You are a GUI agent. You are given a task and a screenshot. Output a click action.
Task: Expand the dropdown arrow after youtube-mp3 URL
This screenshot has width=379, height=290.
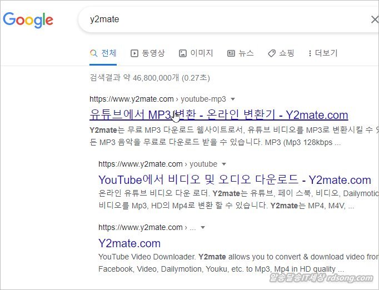233,99
